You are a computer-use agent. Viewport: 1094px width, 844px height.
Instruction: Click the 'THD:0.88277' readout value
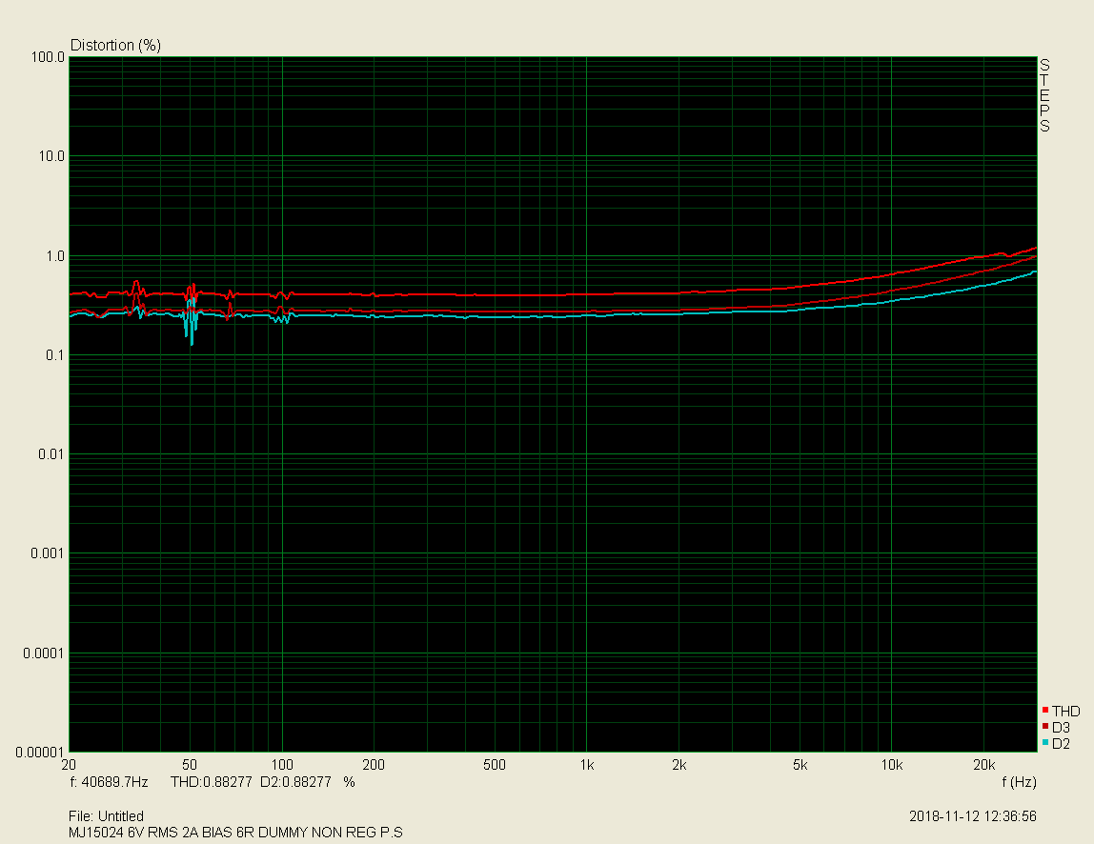coord(212,782)
